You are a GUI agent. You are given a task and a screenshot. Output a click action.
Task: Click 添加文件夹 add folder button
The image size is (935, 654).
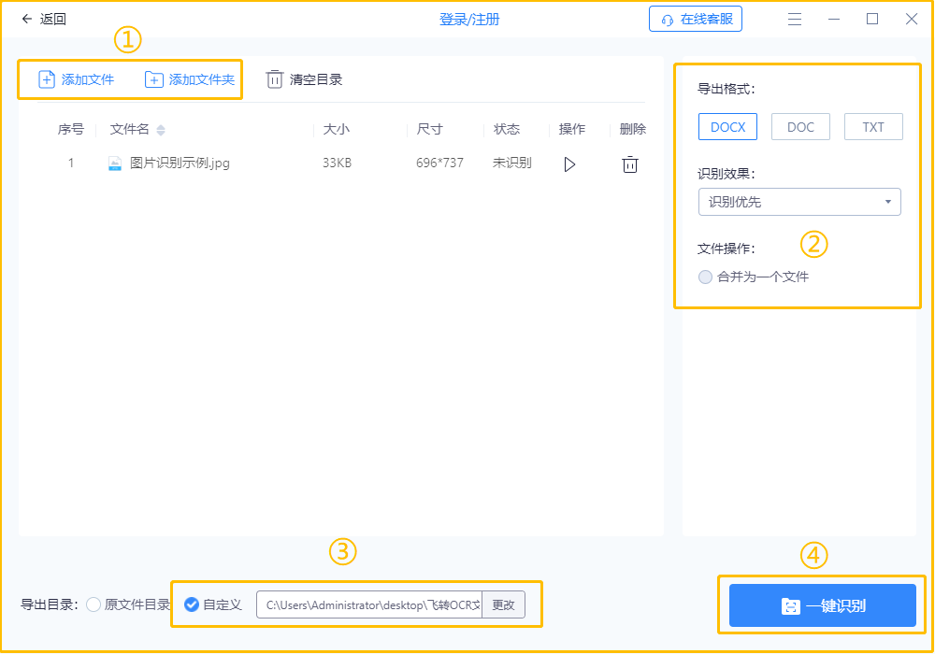pos(190,79)
